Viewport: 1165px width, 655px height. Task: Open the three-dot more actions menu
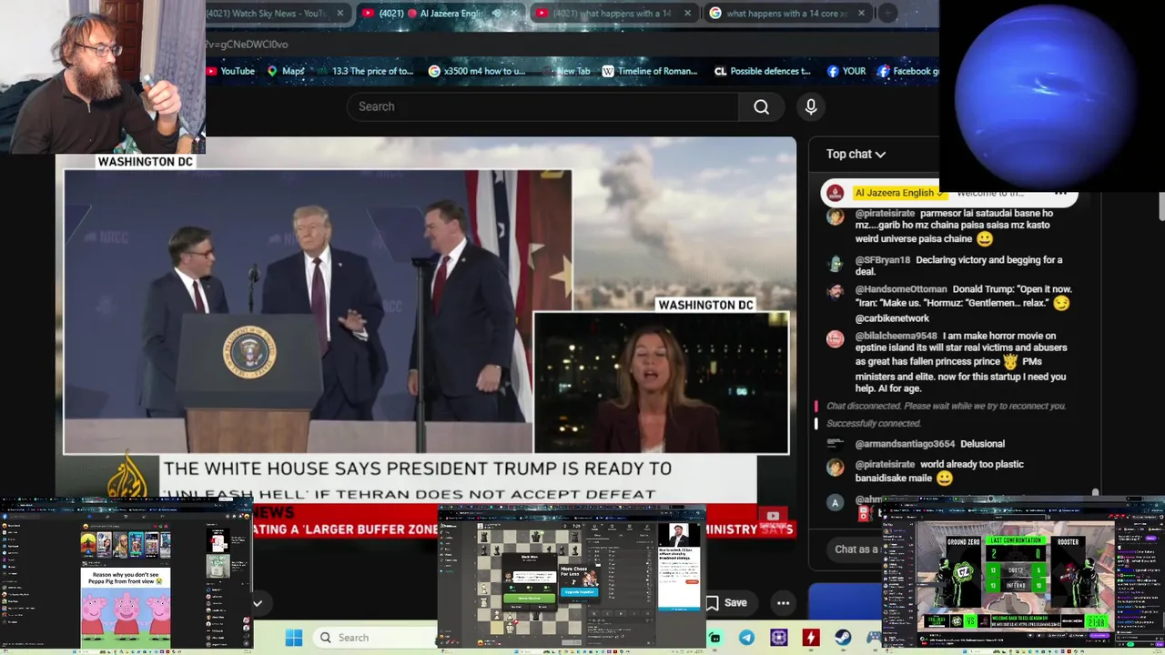(783, 602)
